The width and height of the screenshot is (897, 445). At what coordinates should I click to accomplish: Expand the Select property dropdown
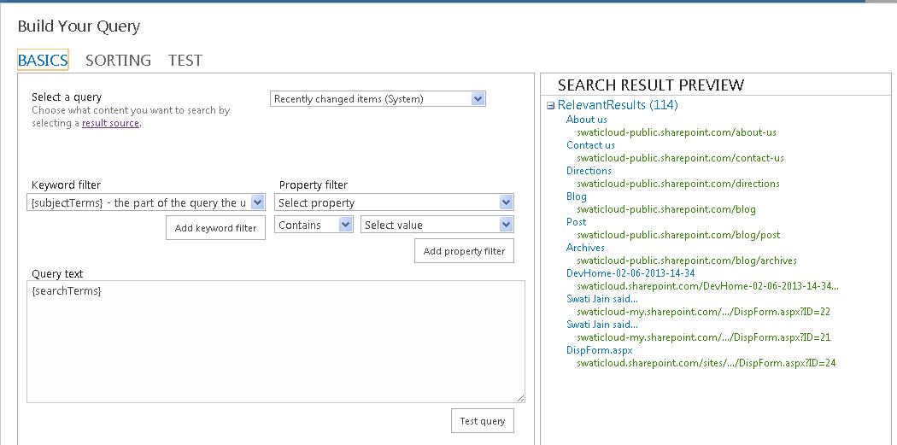pyautogui.click(x=394, y=202)
